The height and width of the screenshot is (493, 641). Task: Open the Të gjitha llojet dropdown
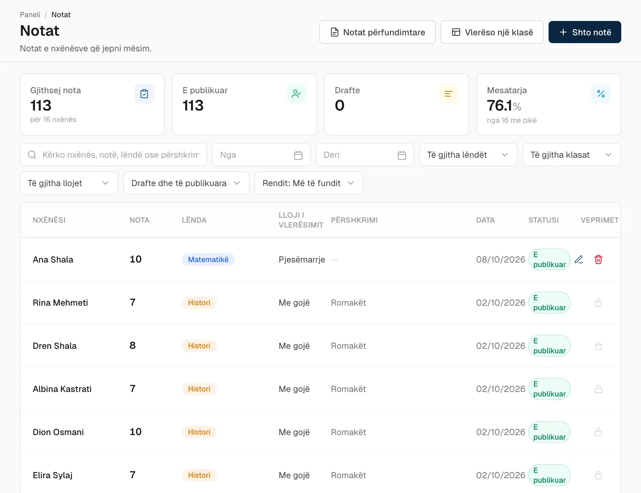(x=69, y=183)
